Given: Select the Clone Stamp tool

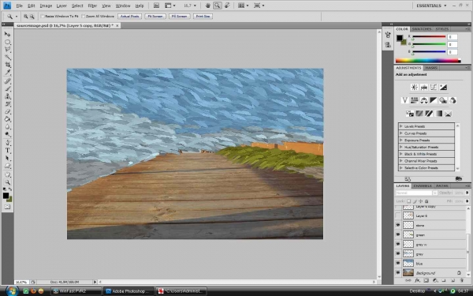Looking at the screenshot, I should pyautogui.click(x=7, y=96).
